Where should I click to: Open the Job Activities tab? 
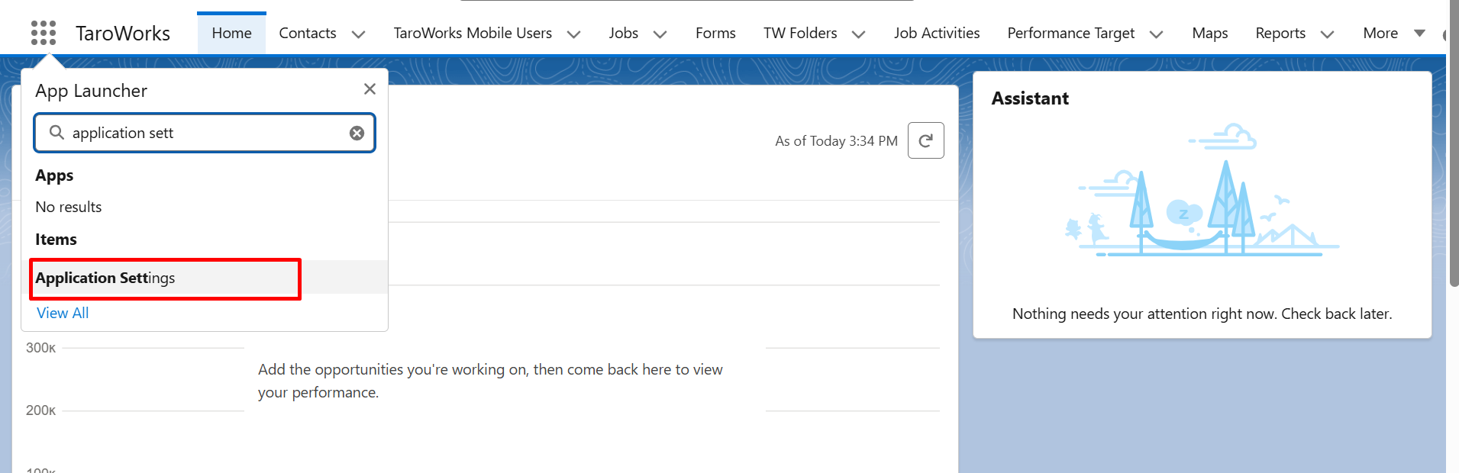[937, 33]
